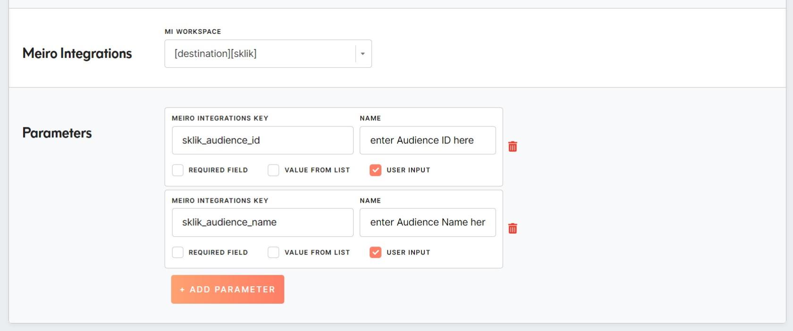
Task: Focus the sklik_audience_id key field
Action: tap(262, 140)
